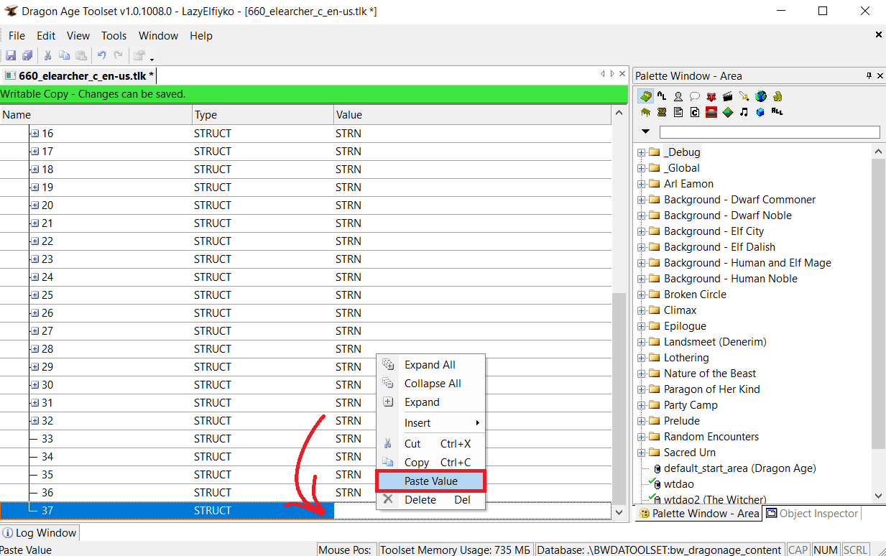Screen dimensions: 886x556
Task: Expand struct row 25
Action: point(34,295)
